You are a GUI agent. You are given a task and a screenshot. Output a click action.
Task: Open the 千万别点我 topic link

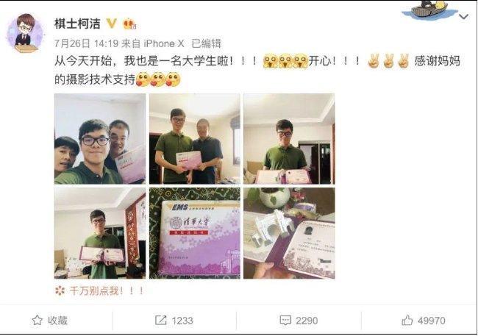107,290
